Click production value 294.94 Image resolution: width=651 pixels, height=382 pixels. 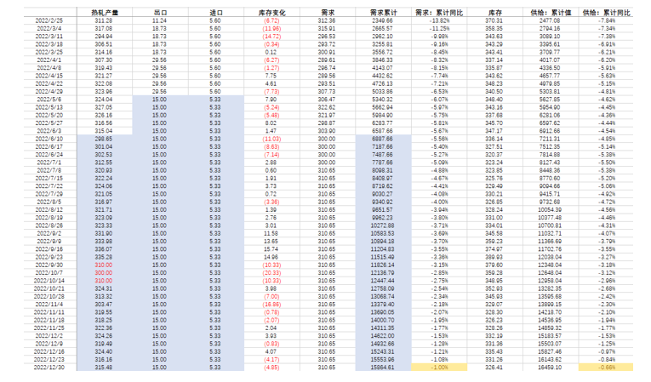click(103, 36)
